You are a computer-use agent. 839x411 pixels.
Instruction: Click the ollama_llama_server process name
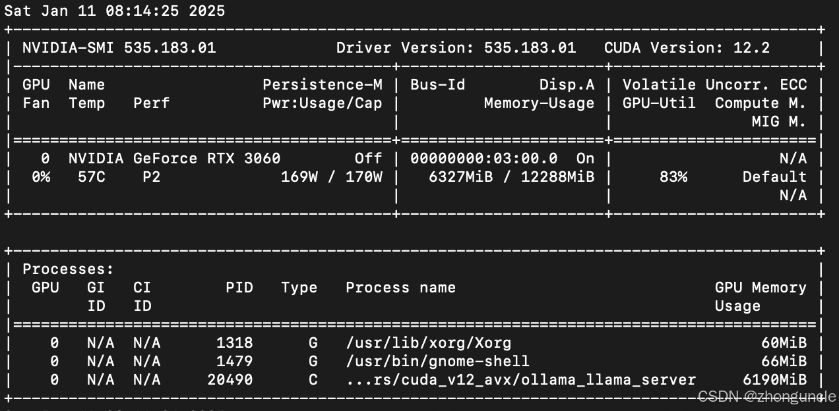click(520, 380)
